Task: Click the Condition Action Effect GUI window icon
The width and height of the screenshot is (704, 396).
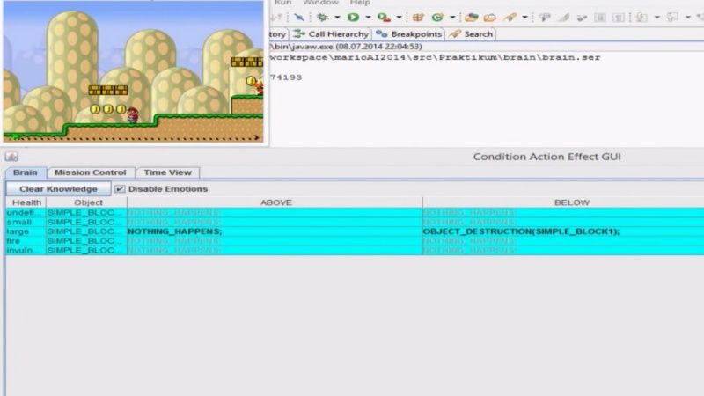Action: pyautogui.click(x=11, y=157)
